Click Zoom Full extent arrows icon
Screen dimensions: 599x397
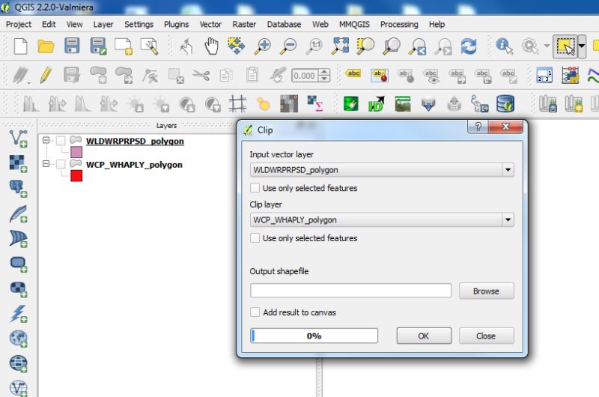tap(341, 46)
